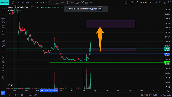Add symbol with plus circle icon
Image resolution: width=172 pixels, height=97 pixels.
tap(13, 2)
